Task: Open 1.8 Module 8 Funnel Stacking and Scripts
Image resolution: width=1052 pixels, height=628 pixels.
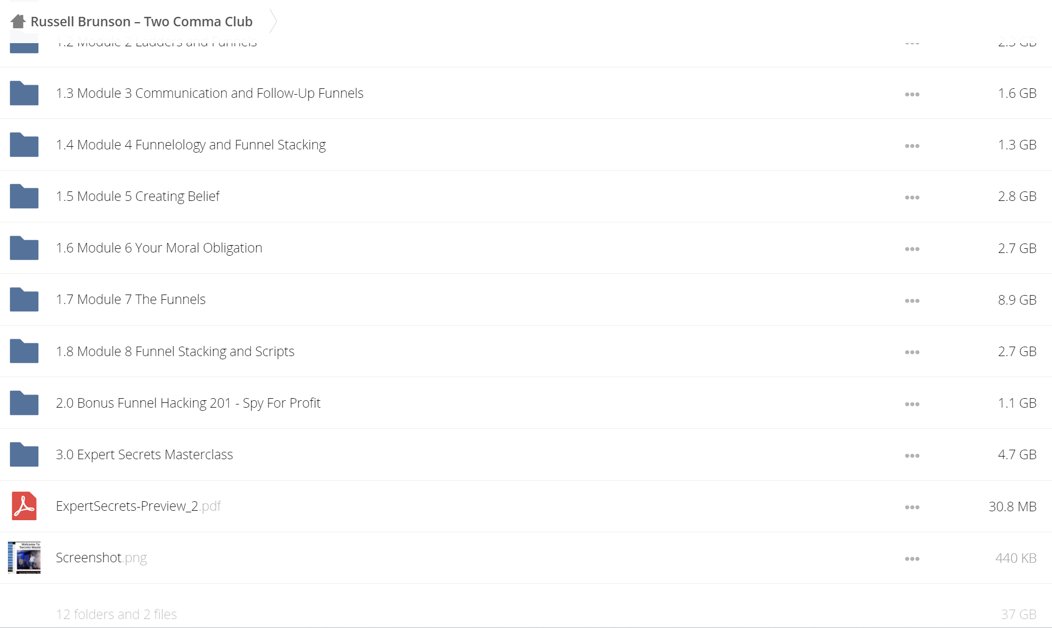Action: point(175,351)
